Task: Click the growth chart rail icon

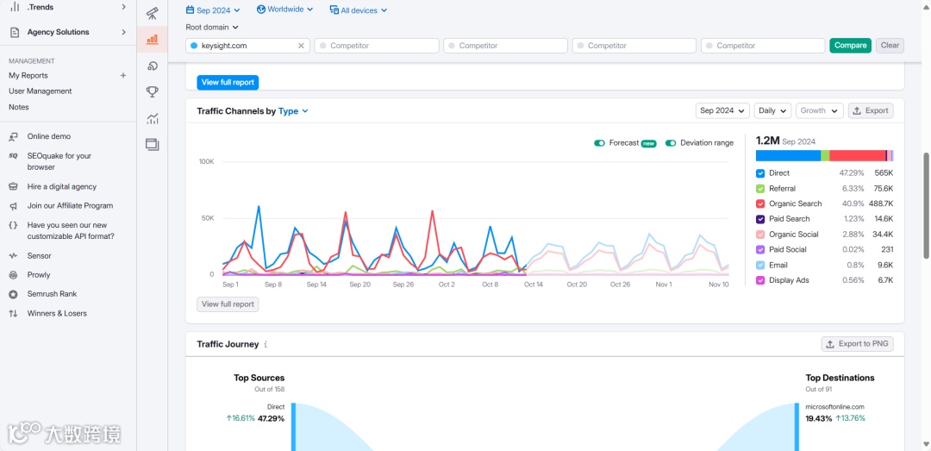Action: (152, 118)
